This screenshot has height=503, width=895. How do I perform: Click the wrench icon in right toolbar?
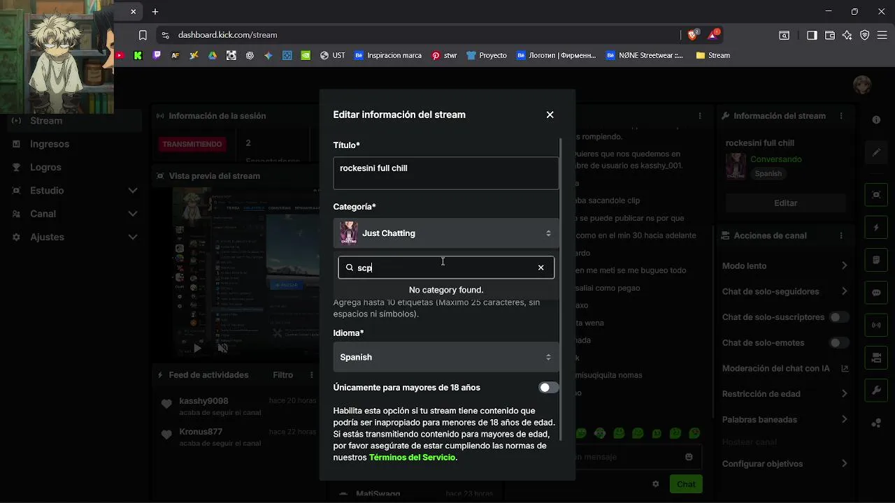pyautogui.click(x=876, y=391)
